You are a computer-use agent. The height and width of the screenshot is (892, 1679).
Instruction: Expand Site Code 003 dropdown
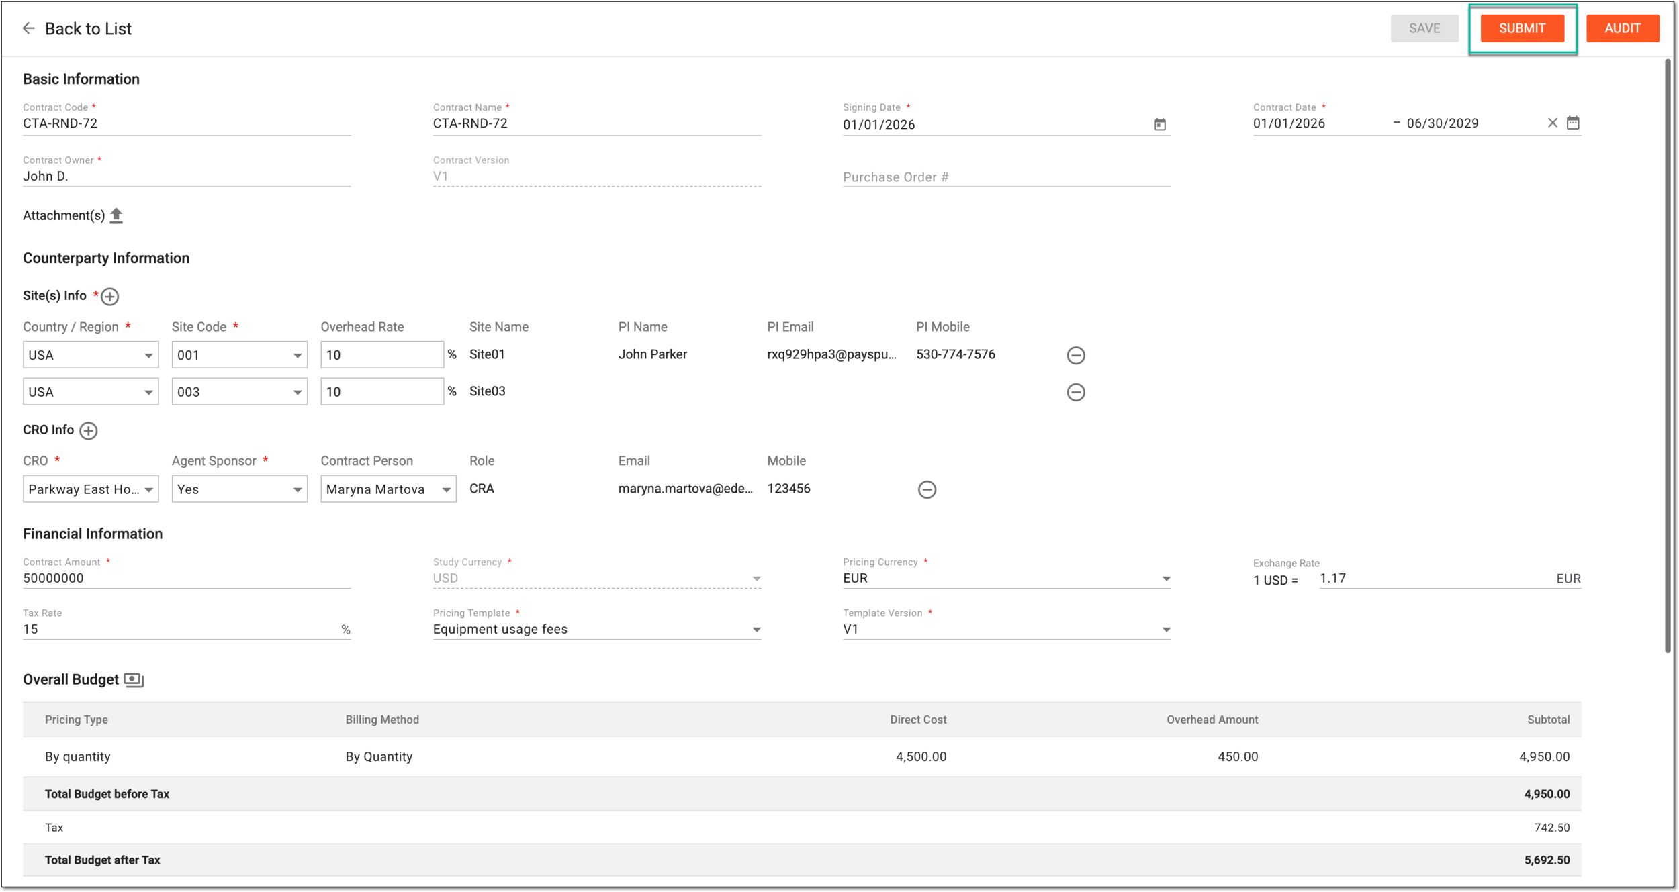coord(240,392)
